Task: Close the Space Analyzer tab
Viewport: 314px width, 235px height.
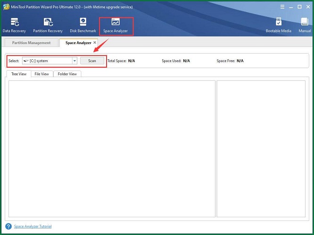Action: click(x=95, y=42)
